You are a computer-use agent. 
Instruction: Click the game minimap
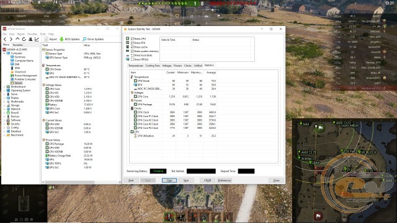pos(345,170)
